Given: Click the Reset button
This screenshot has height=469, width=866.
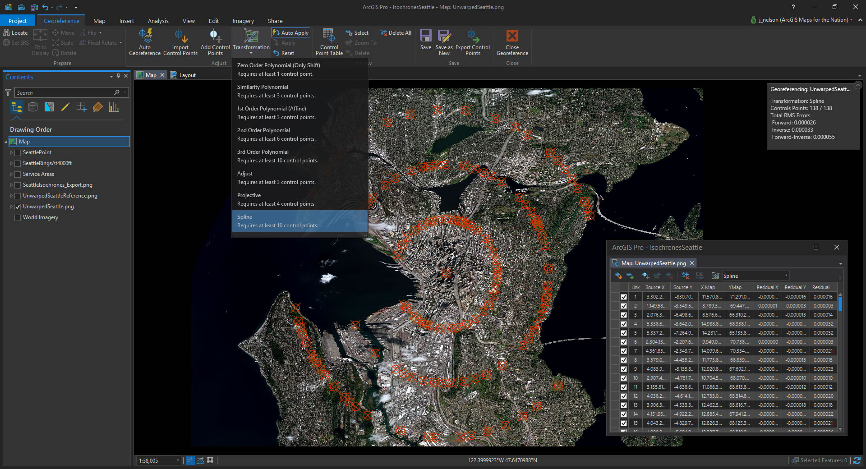Looking at the screenshot, I should 283,53.
